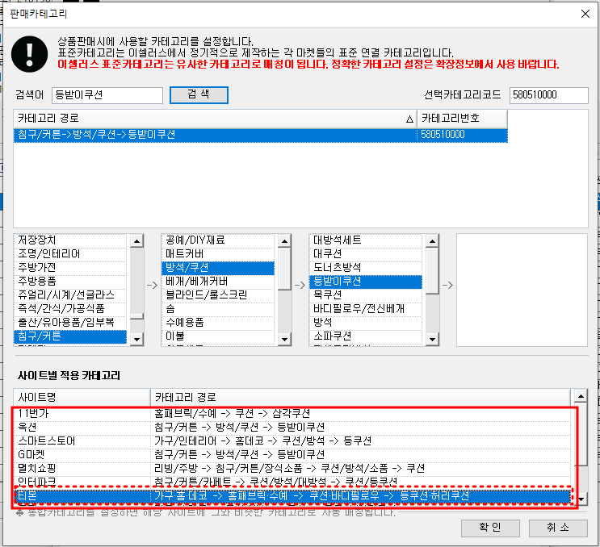Click the 선택카테고리코드 field showing 580510000
Screen dimensions: 600x547
pyautogui.click(x=549, y=95)
